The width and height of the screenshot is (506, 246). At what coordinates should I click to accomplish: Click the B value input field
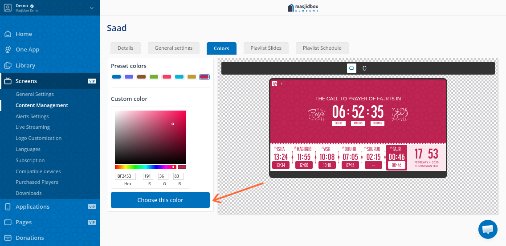pyautogui.click(x=179, y=176)
